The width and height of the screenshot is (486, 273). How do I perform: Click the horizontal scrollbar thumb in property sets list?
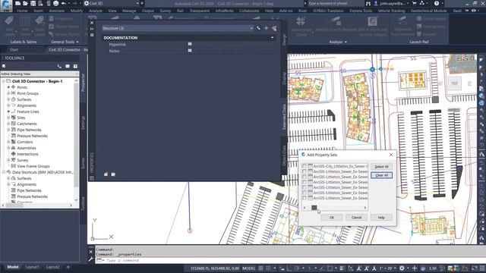pyautogui.click(x=314, y=207)
